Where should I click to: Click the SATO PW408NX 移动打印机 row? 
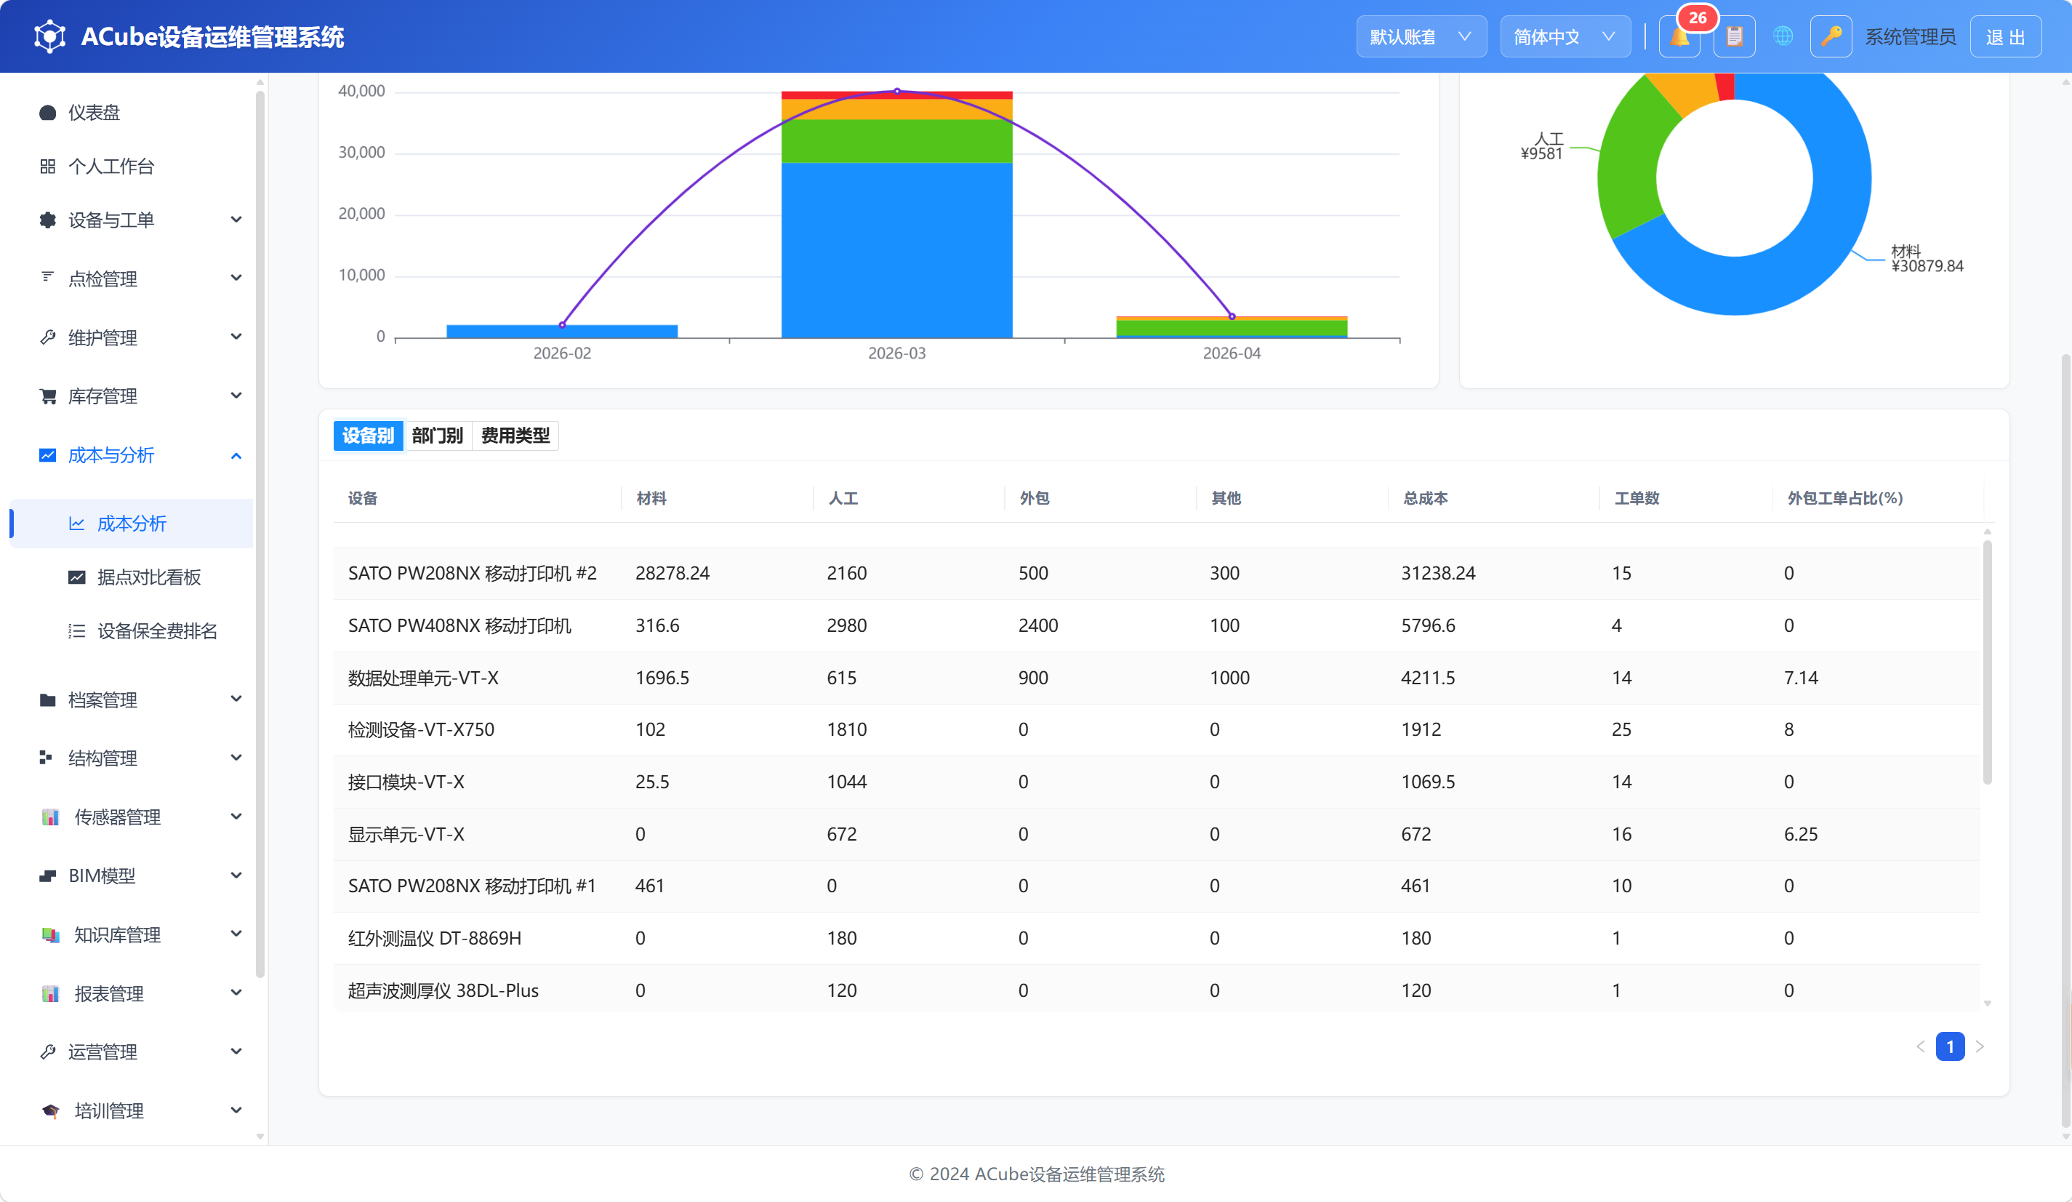click(1156, 625)
